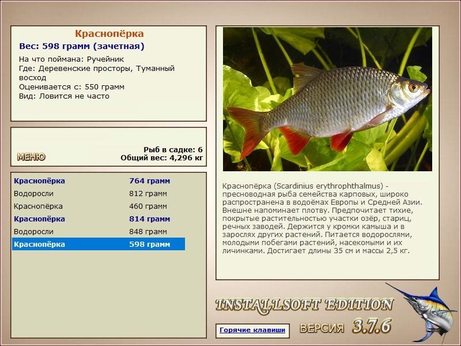The image size is (461, 346).
Task: Click the Installsoft Edition logo text
Action: (x=304, y=305)
